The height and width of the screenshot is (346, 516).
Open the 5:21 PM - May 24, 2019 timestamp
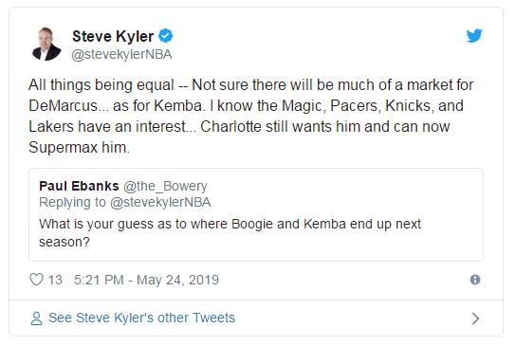(x=146, y=280)
